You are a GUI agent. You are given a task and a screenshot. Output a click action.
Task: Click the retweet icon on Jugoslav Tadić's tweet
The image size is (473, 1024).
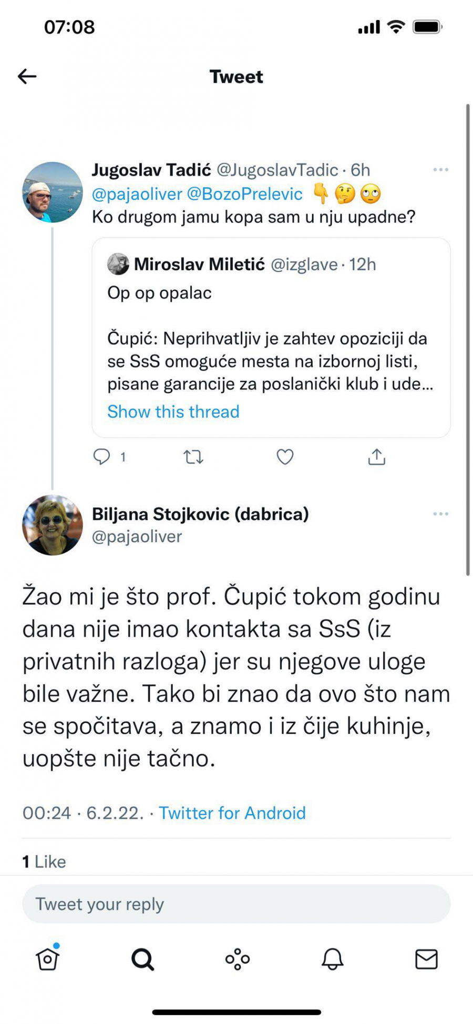[x=194, y=457]
